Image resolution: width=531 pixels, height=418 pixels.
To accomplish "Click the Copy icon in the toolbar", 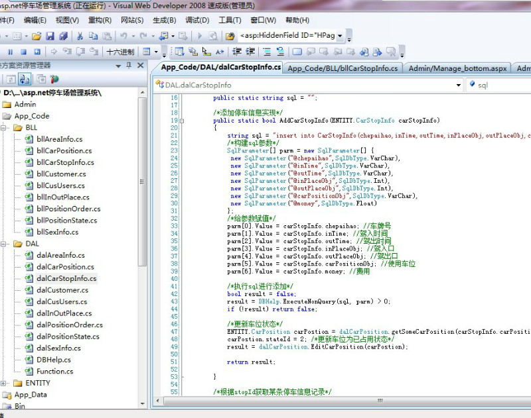I will pyautogui.click(x=93, y=36).
